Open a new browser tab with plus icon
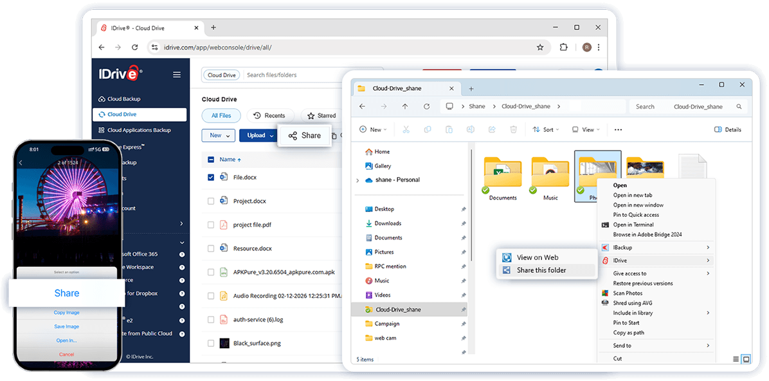 (x=213, y=28)
